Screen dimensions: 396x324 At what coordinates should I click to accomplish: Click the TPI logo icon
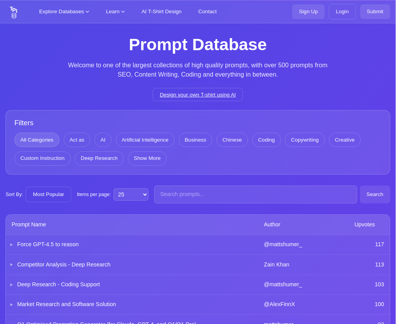tap(13, 12)
